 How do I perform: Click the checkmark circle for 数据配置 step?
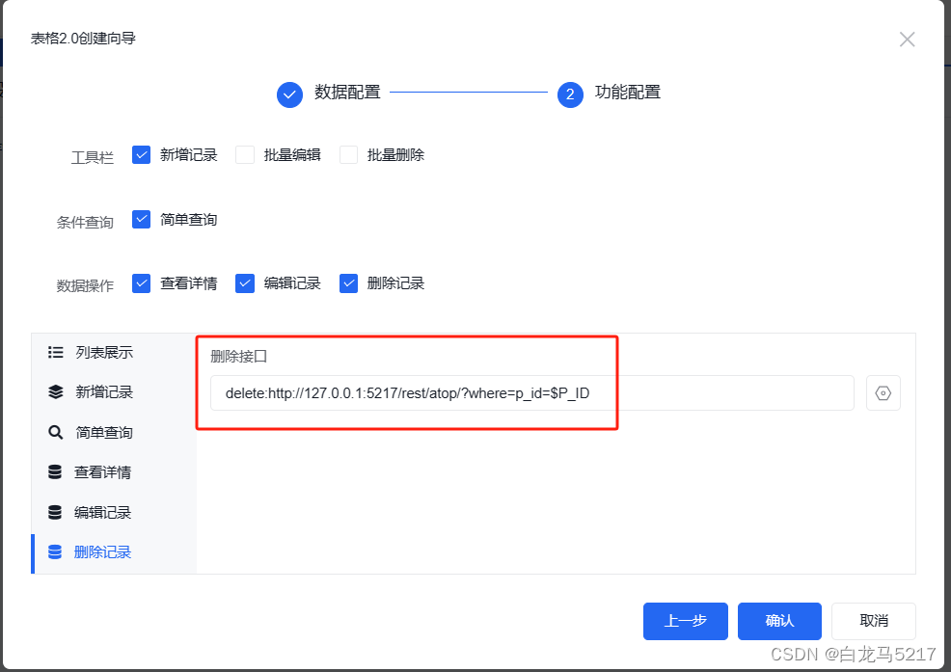tap(290, 94)
